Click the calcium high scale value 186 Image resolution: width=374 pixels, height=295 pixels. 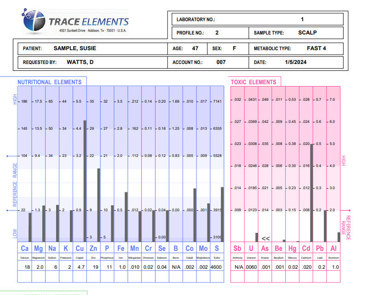[x=24, y=101]
